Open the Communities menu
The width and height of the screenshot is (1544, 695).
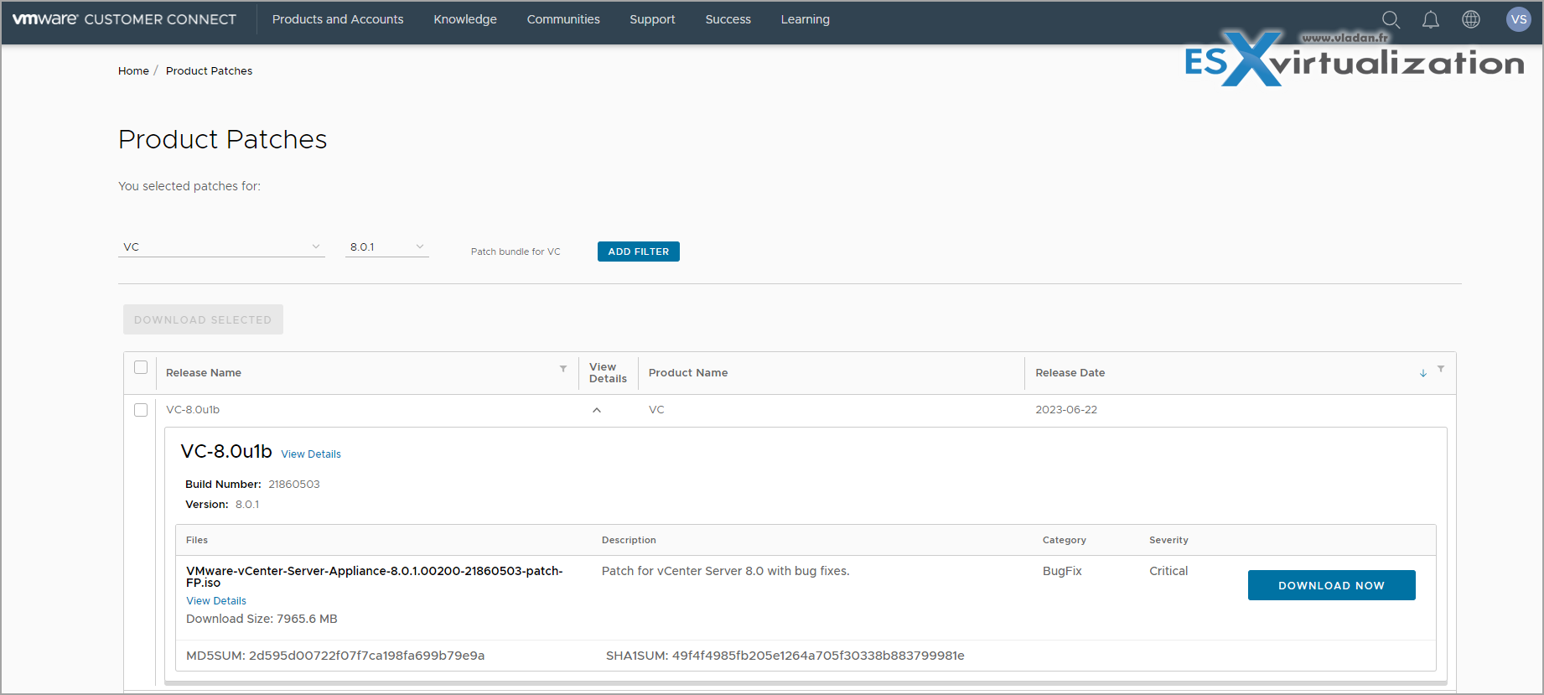[x=563, y=19]
